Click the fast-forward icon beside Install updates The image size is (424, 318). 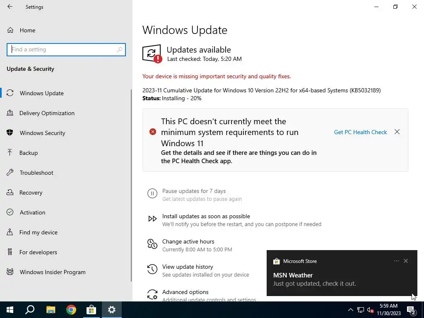pyautogui.click(x=152, y=219)
